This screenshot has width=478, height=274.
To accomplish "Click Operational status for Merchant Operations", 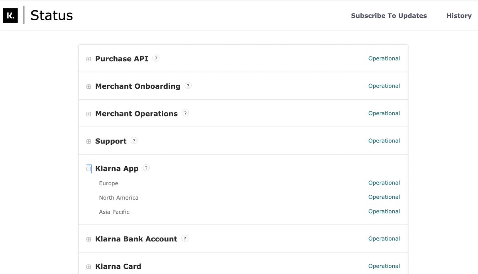I will 384,113.
